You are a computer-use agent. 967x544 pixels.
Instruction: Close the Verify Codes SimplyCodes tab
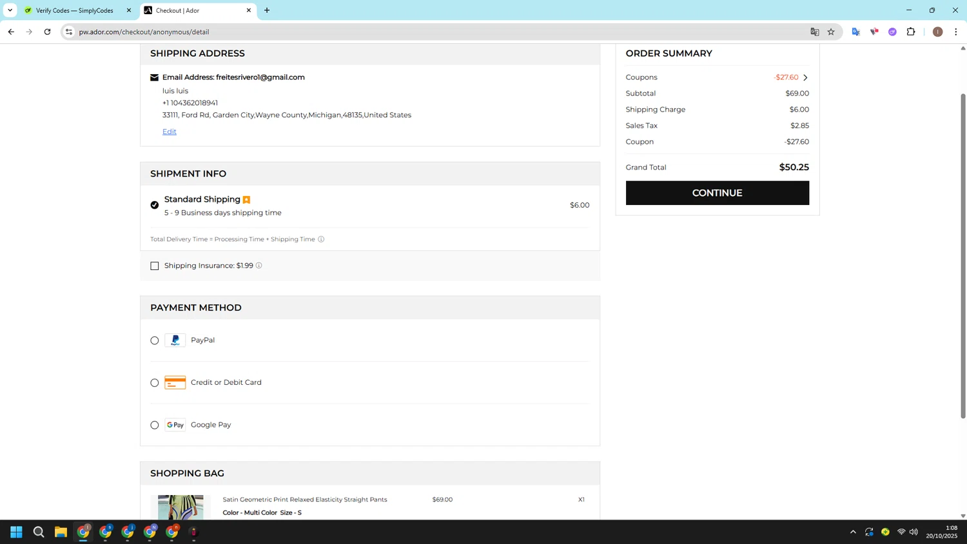tap(128, 10)
